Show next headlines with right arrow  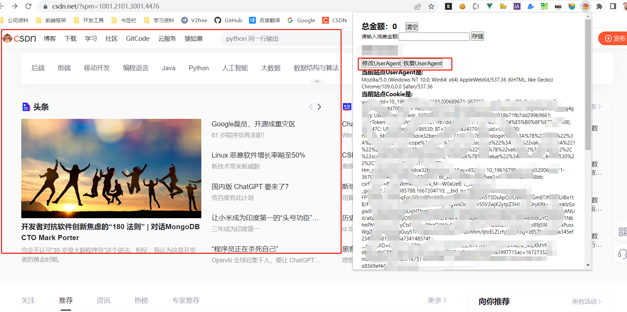pos(319,107)
